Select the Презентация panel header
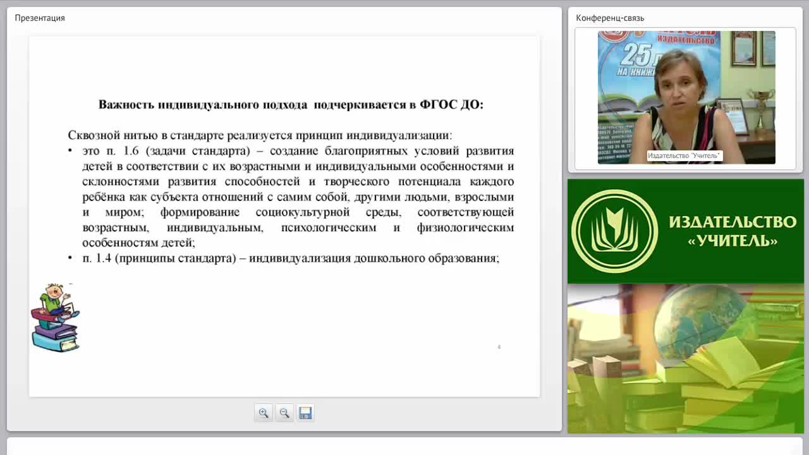 [x=39, y=18]
